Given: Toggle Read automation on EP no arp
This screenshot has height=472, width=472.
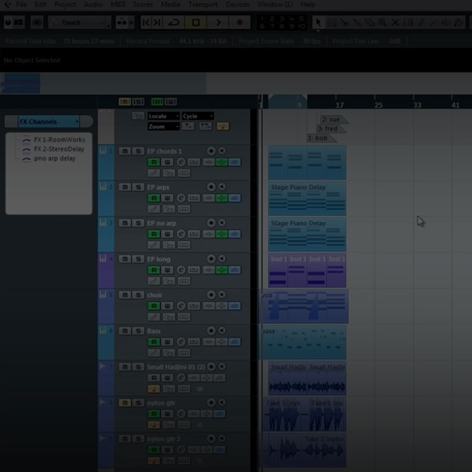Looking at the screenshot, I should pyautogui.click(x=153, y=234).
